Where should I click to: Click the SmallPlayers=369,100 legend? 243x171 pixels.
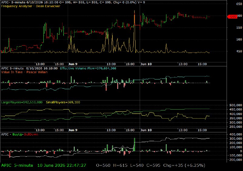coord(63,102)
